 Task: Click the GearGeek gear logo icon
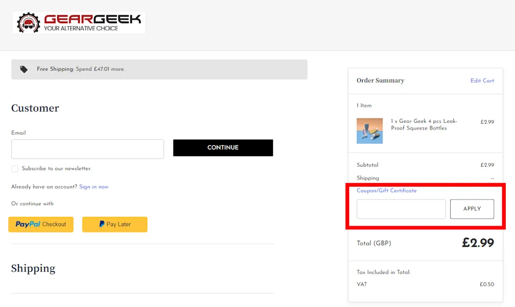pos(28,23)
